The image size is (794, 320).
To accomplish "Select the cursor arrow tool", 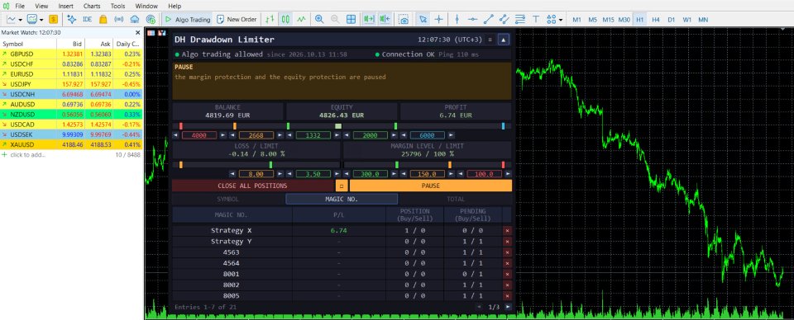I will [x=423, y=19].
